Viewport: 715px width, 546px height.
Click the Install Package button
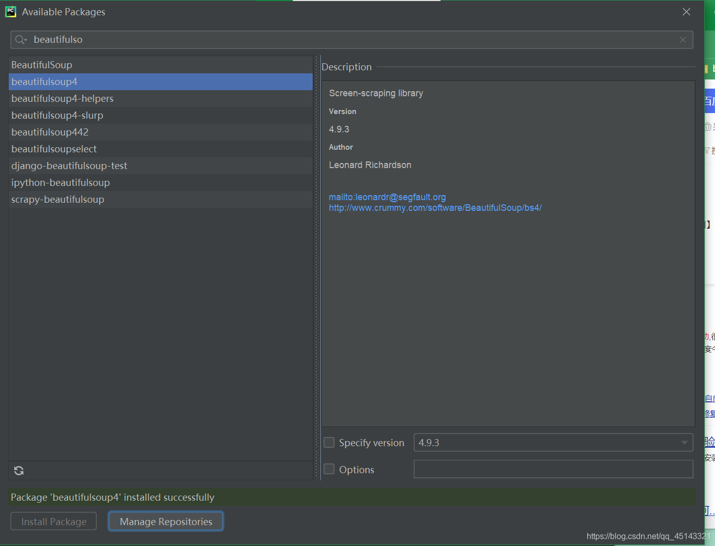pyautogui.click(x=53, y=522)
